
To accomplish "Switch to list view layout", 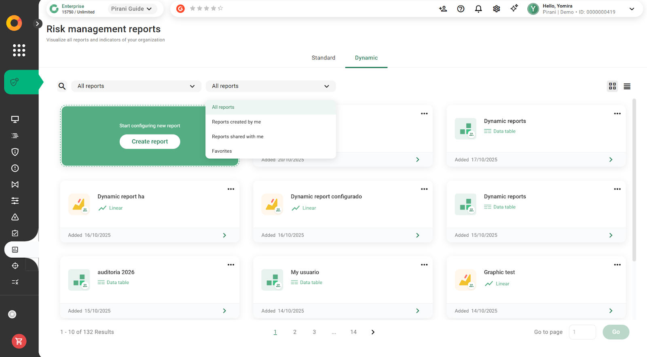I will (x=627, y=86).
